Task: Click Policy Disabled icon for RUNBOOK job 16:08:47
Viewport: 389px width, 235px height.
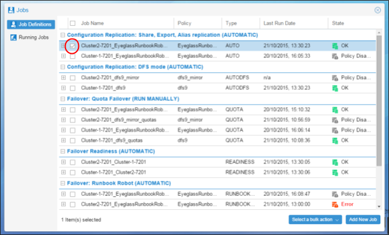Action: [335, 194]
